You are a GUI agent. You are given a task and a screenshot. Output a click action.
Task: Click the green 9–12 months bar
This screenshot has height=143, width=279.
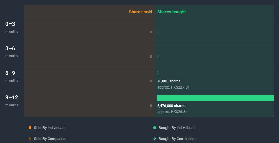pos(215,98)
